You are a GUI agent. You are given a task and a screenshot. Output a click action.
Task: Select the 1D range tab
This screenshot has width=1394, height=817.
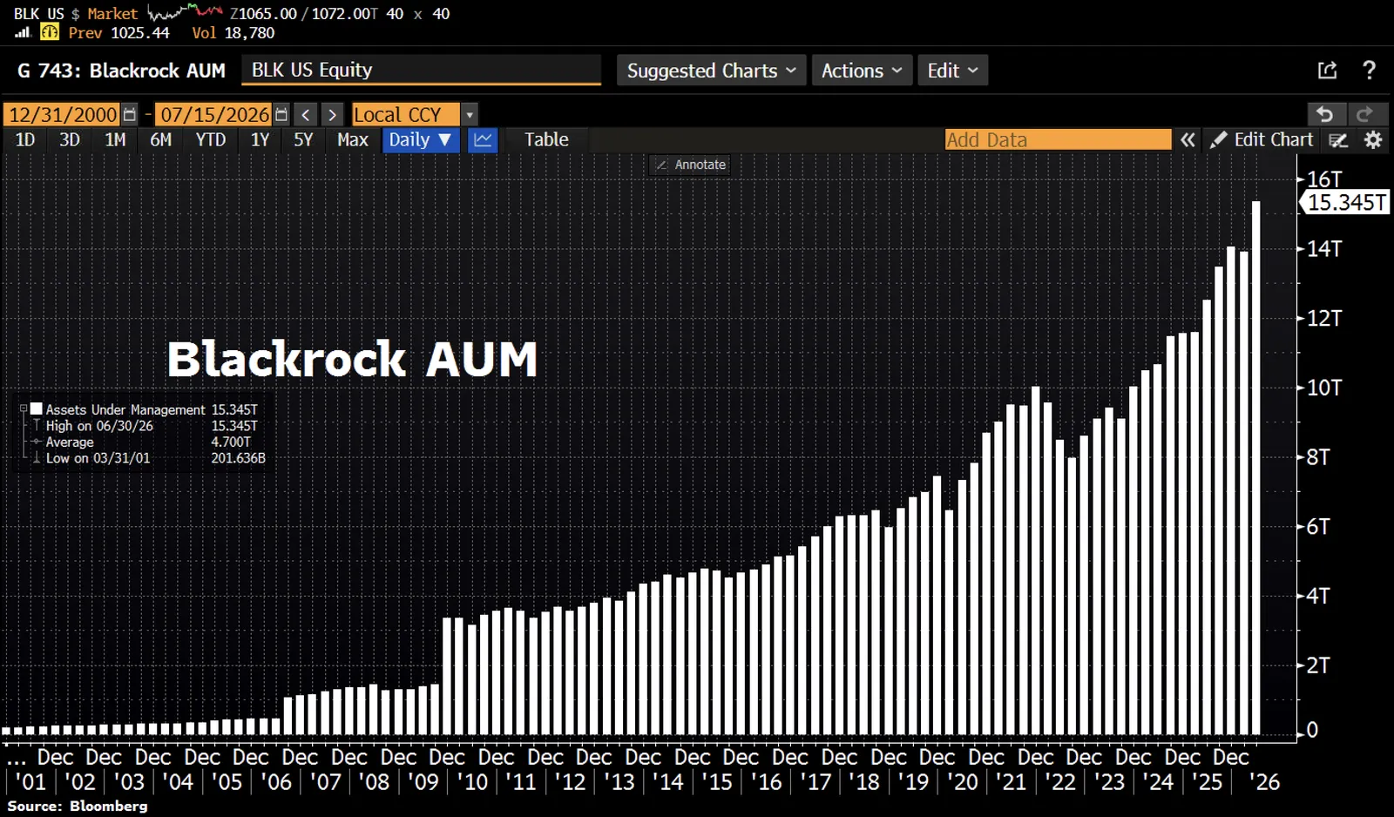(x=25, y=139)
